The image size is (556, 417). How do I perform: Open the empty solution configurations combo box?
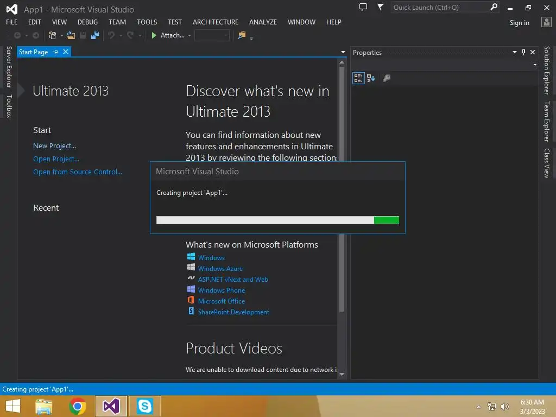[x=212, y=35]
